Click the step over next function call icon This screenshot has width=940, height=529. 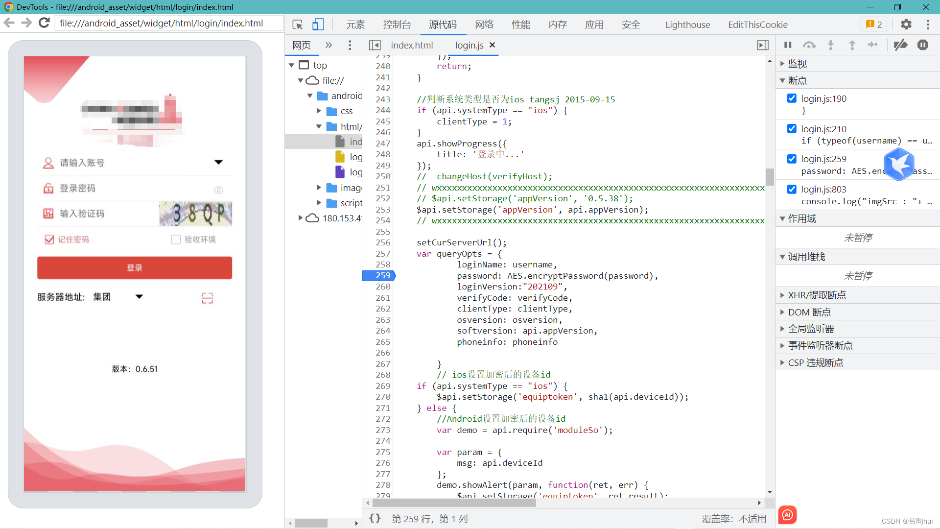[x=809, y=45]
